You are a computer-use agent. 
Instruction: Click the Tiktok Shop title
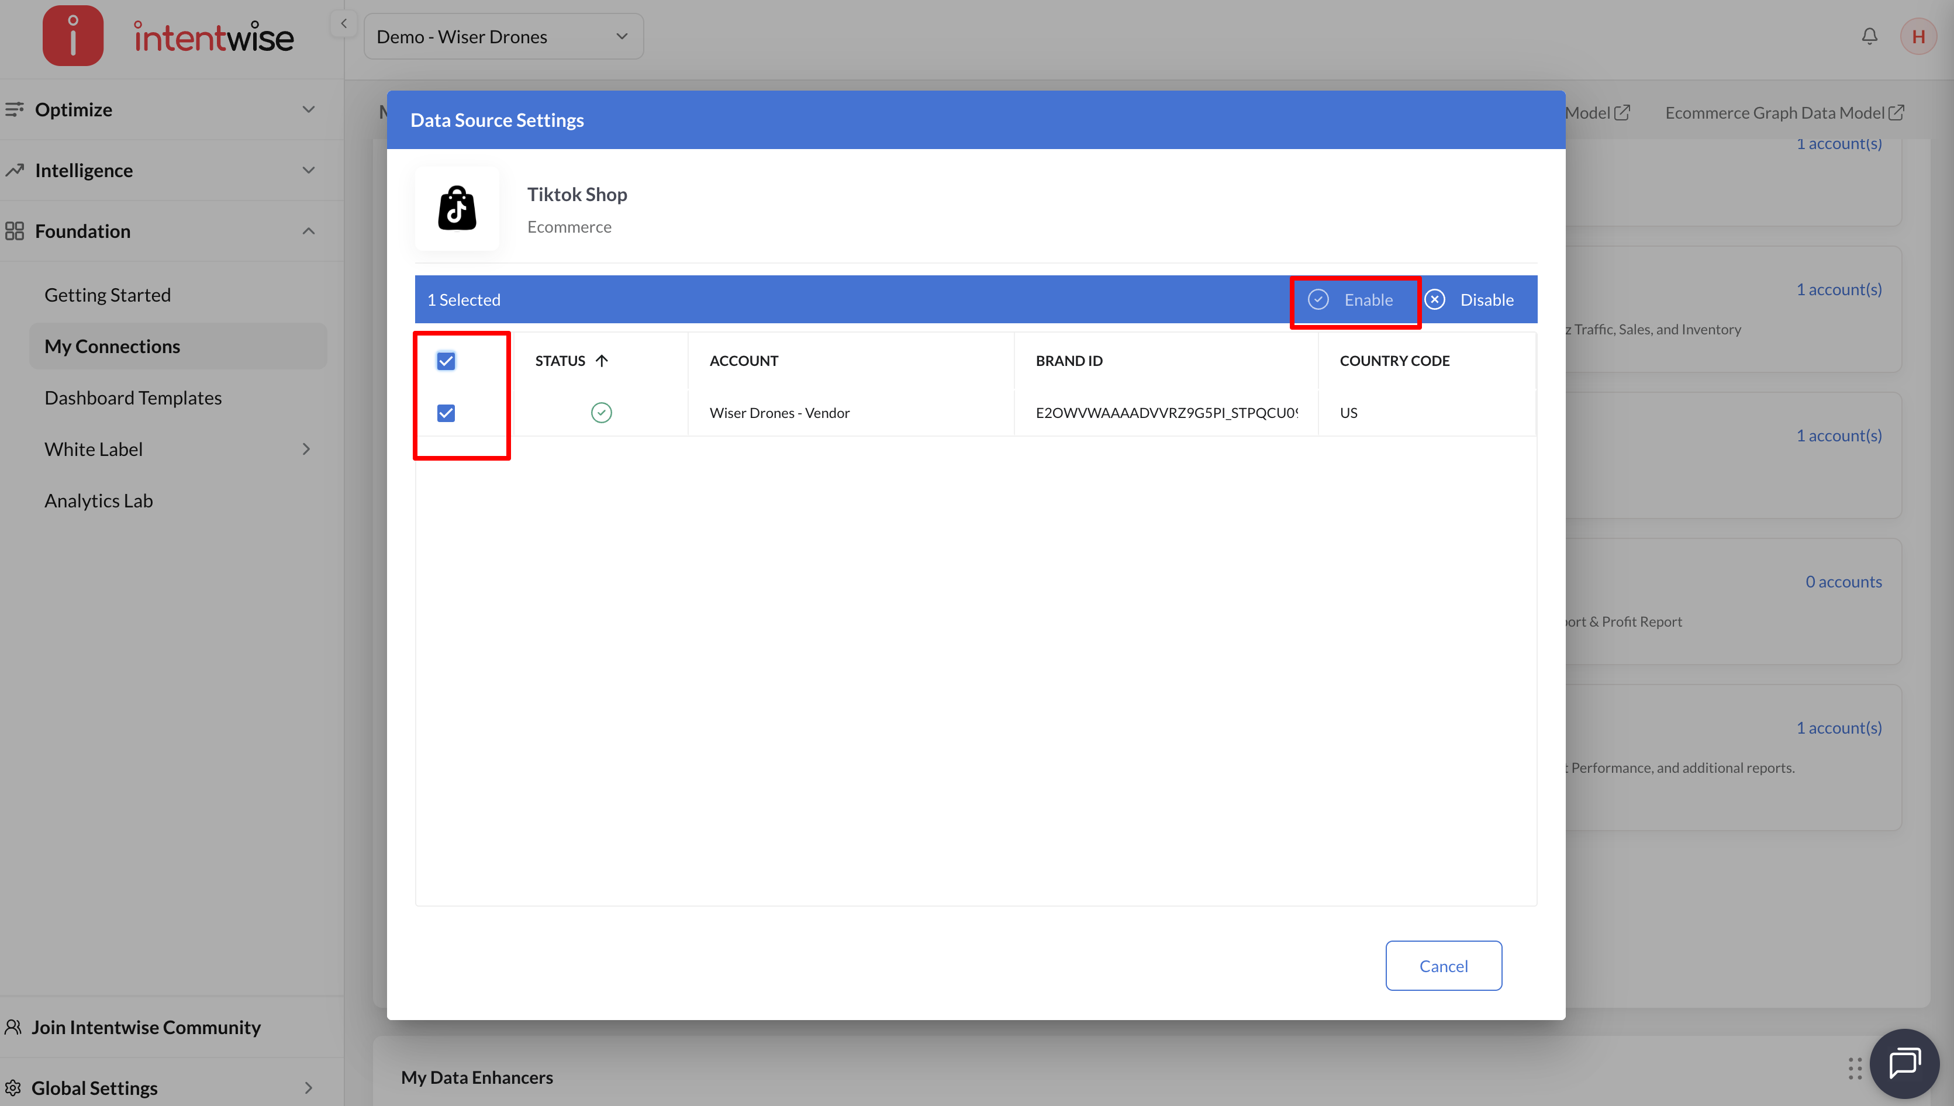576,195
